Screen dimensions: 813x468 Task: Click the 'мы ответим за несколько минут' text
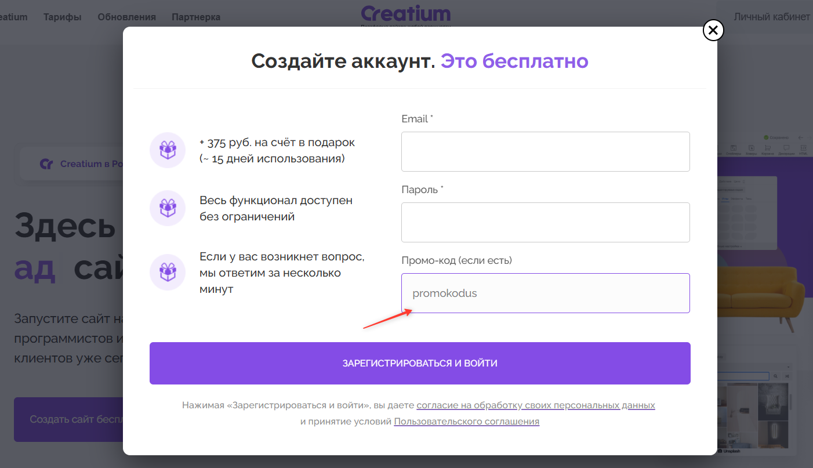[270, 281]
